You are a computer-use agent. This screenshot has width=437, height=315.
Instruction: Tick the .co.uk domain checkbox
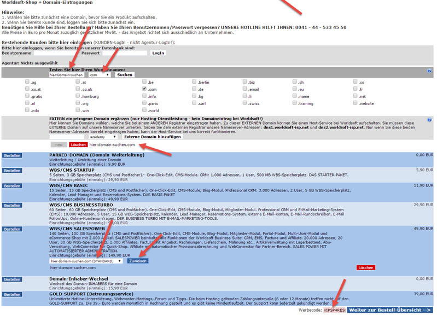pyautogui.click(x=78, y=89)
